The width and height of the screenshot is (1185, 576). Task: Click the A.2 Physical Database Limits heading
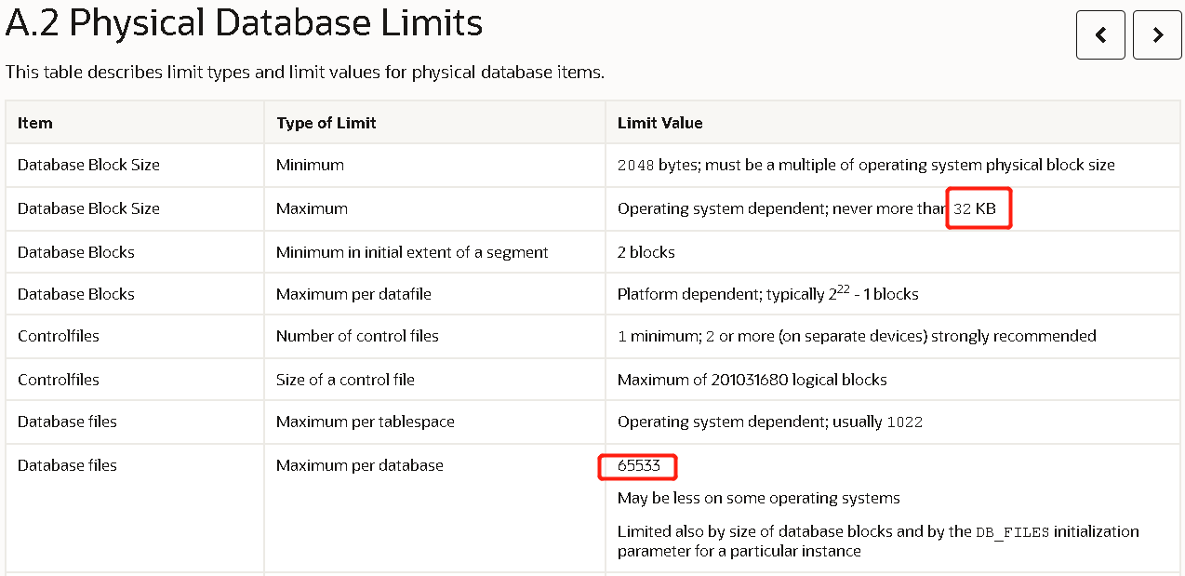[x=245, y=23]
